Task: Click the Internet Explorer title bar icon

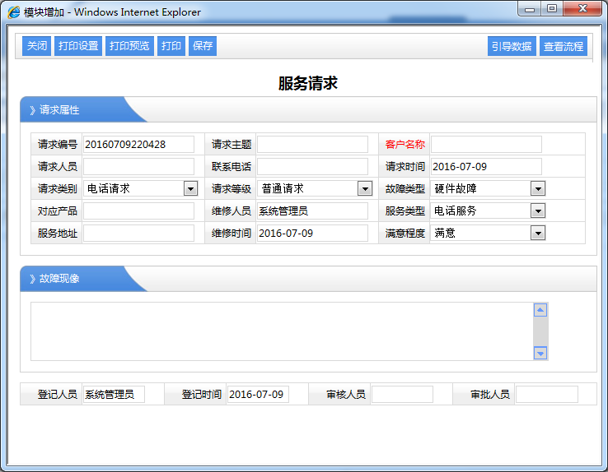Action: (13, 12)
